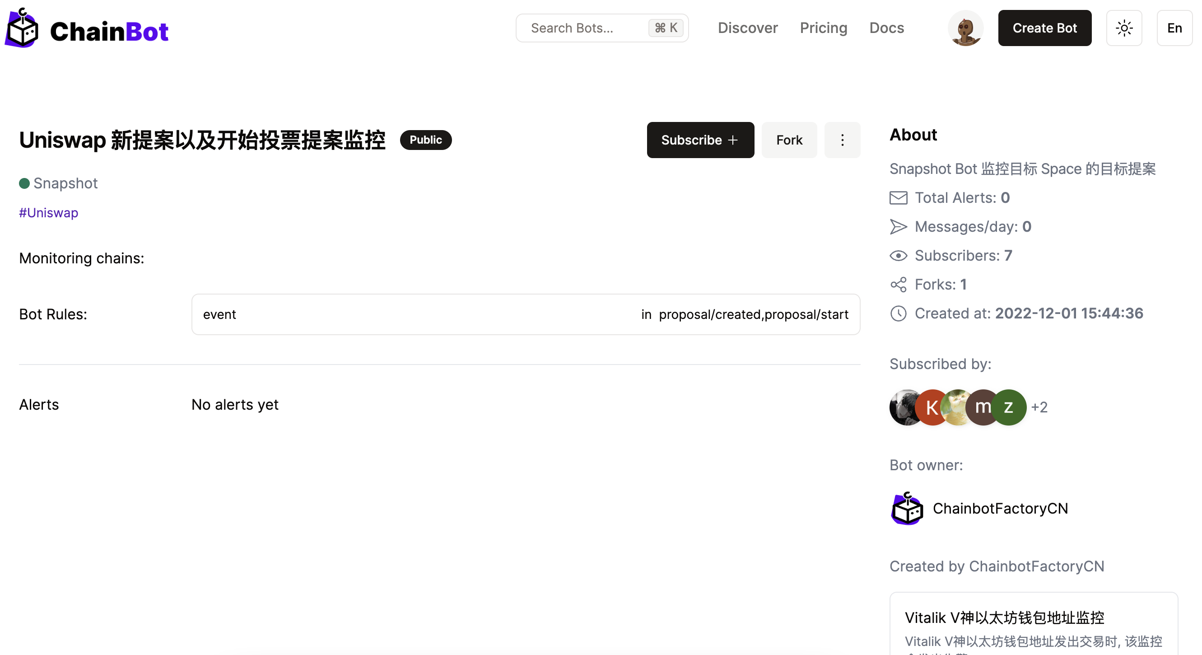Screen dimensions: 1202x655
Task: Go to the Pricing page
Action: coord(823,28)
